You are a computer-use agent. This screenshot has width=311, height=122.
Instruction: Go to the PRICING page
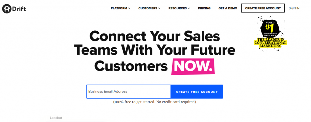(x=204, y=8)
